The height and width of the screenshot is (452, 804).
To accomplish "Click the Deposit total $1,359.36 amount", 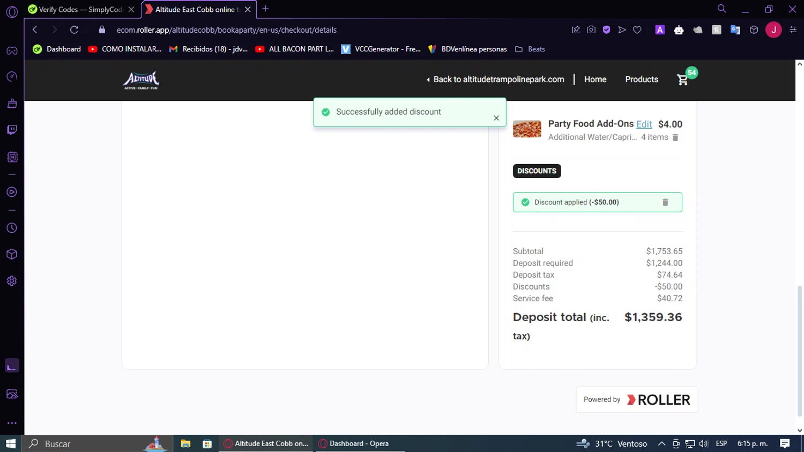I will (x=653, y=317).
